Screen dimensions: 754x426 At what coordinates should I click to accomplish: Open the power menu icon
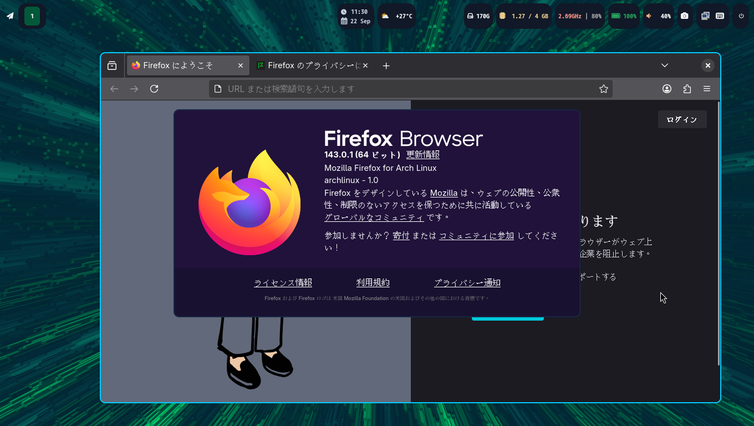741,16
